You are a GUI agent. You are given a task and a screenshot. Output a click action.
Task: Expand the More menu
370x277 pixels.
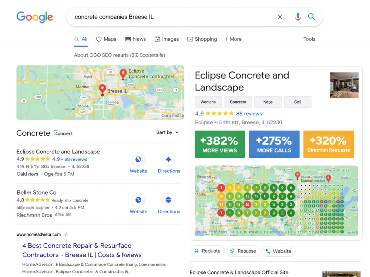point(233,39)
